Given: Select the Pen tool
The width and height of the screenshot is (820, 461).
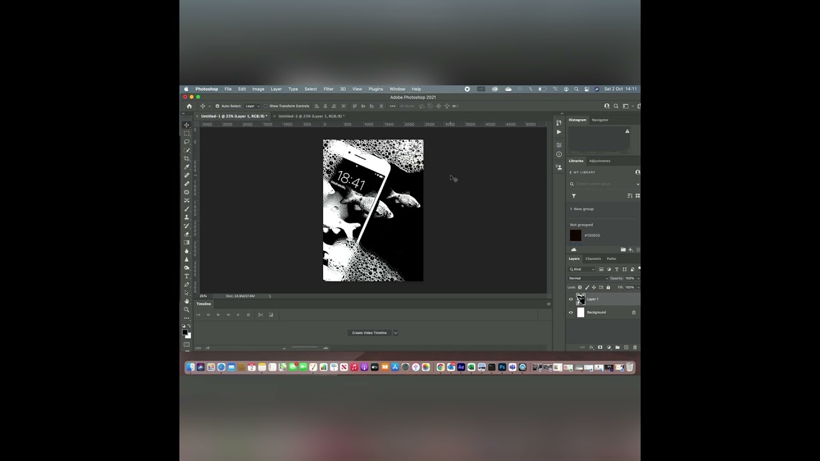Looking at the screenshot, I should click(x=187, y=285).
